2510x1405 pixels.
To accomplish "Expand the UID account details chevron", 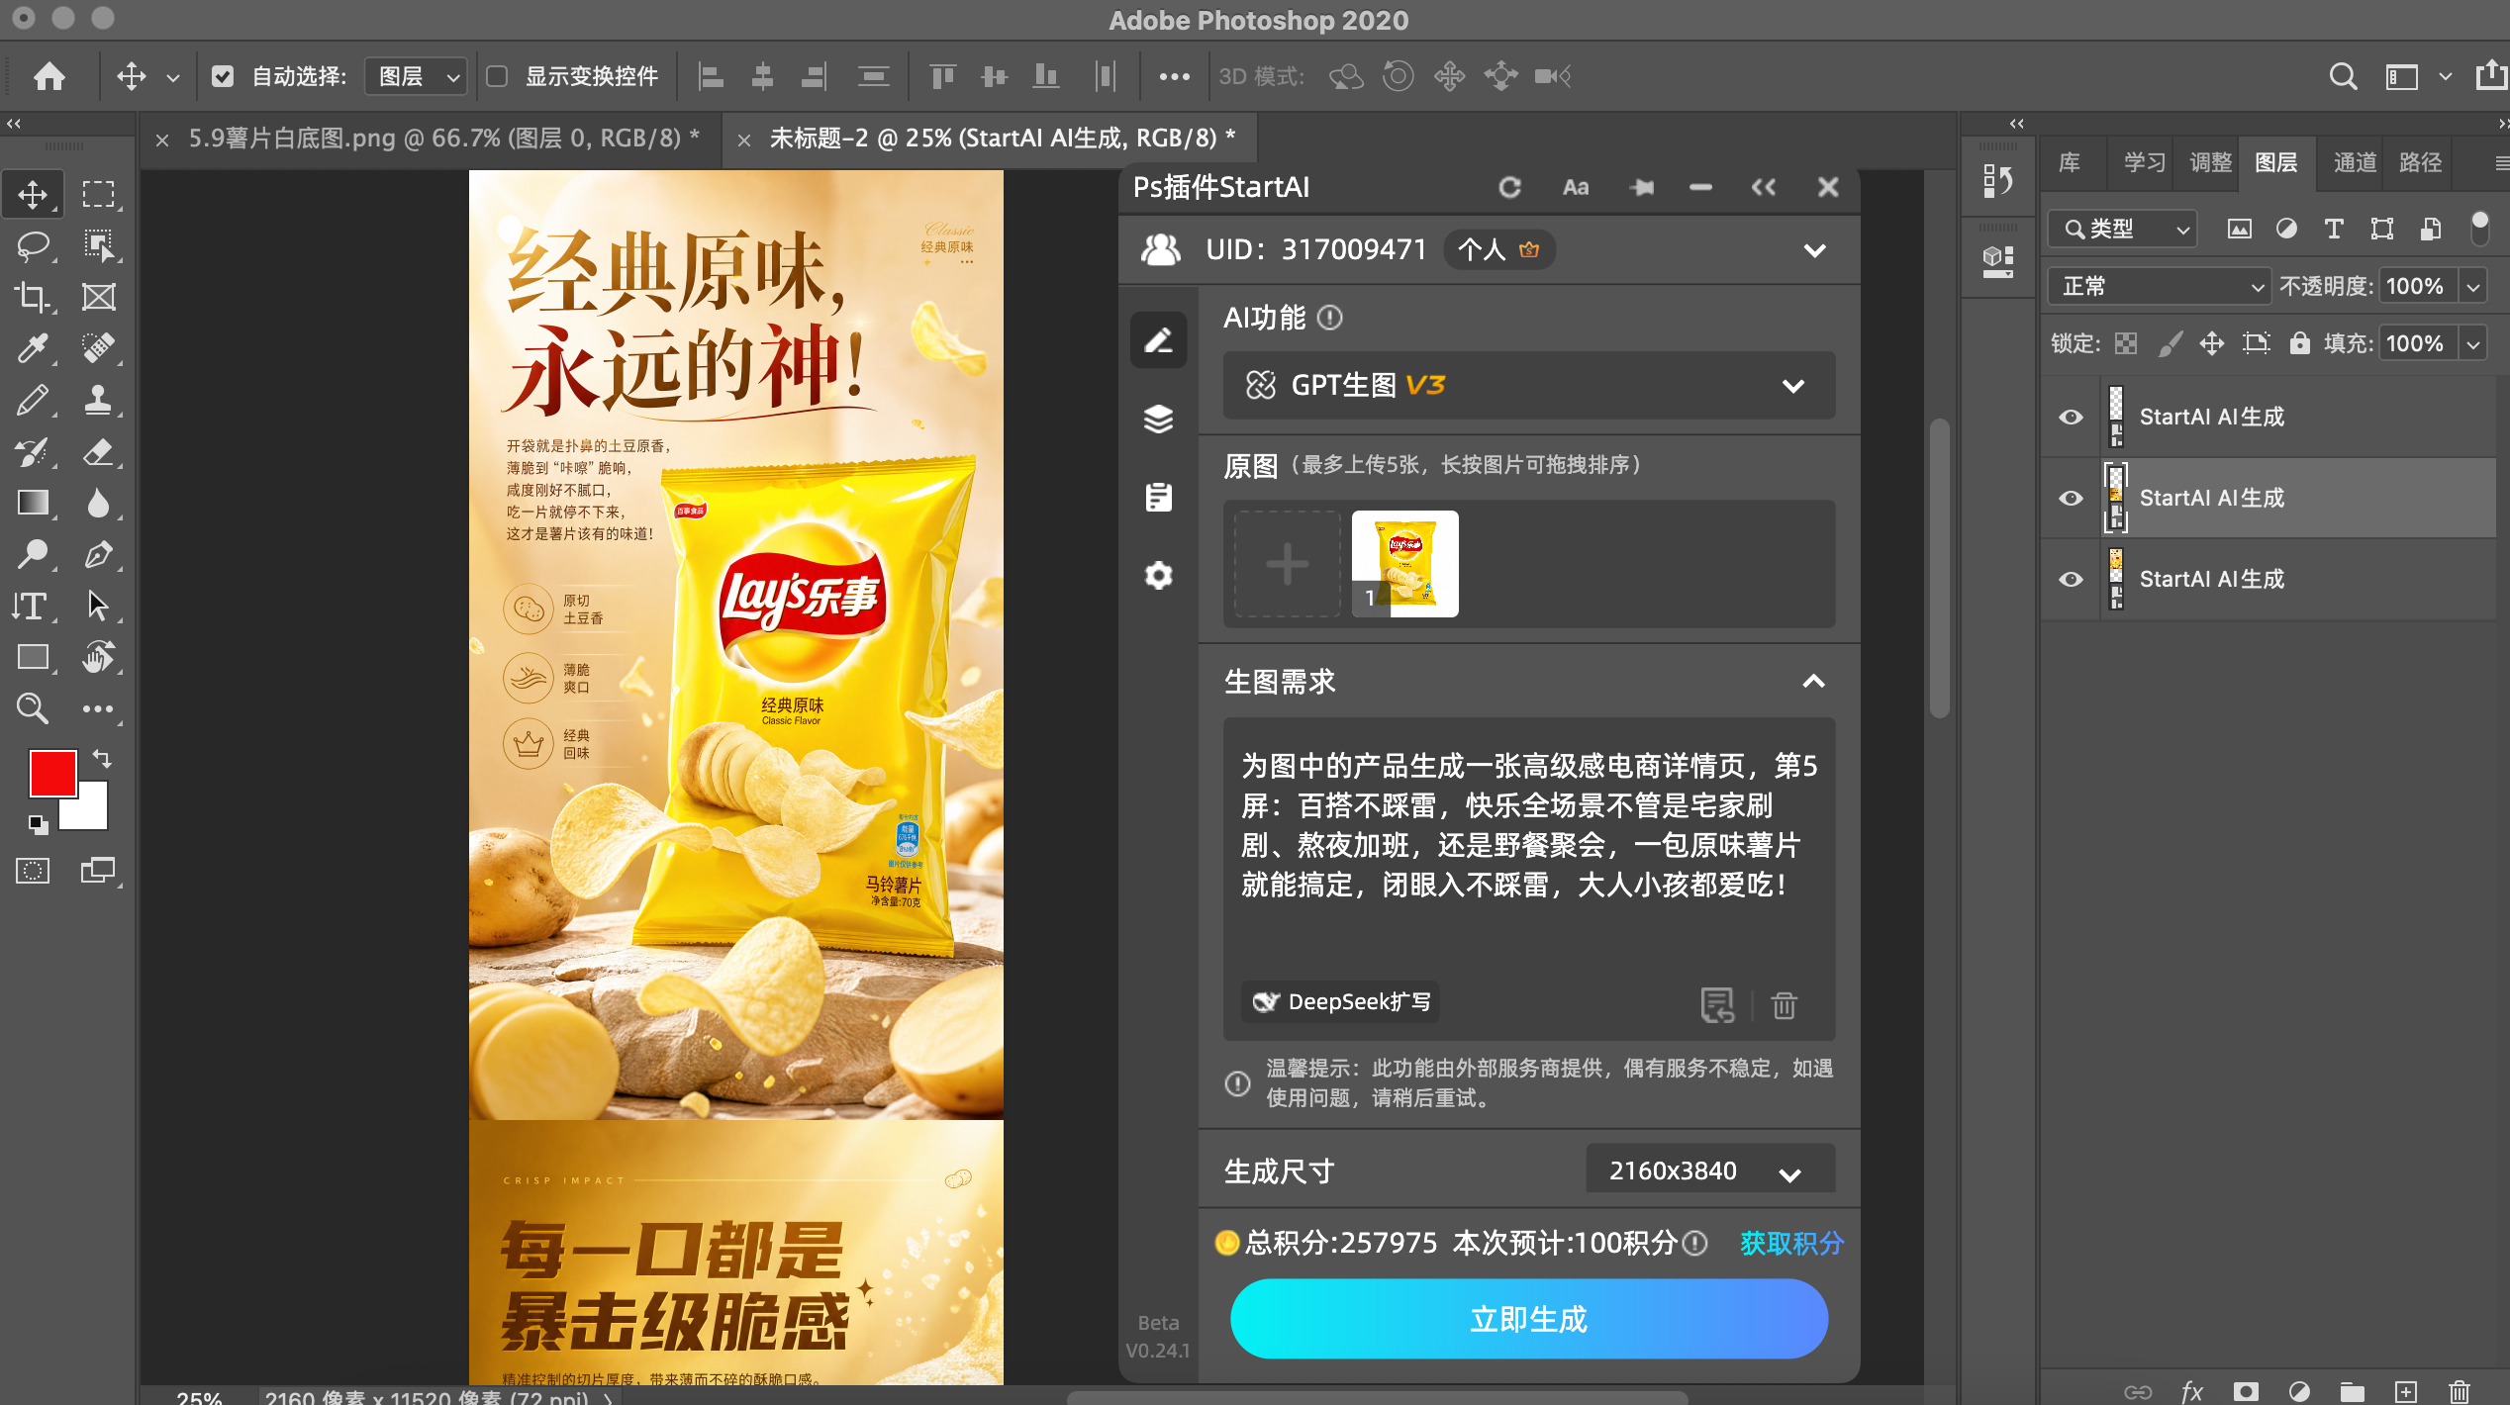I will (1814, 250).
